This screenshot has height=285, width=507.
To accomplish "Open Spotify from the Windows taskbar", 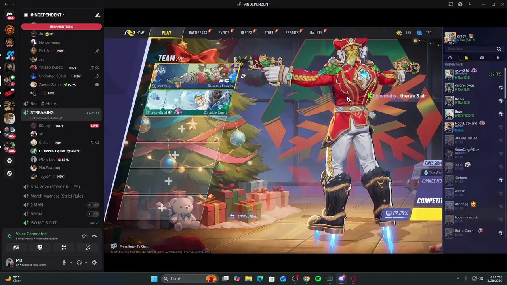I will pos(318,279).
